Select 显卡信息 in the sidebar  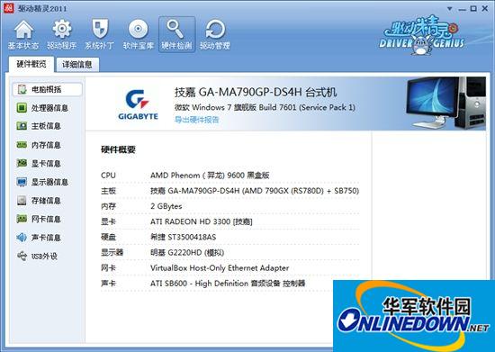tap(39, 164)
